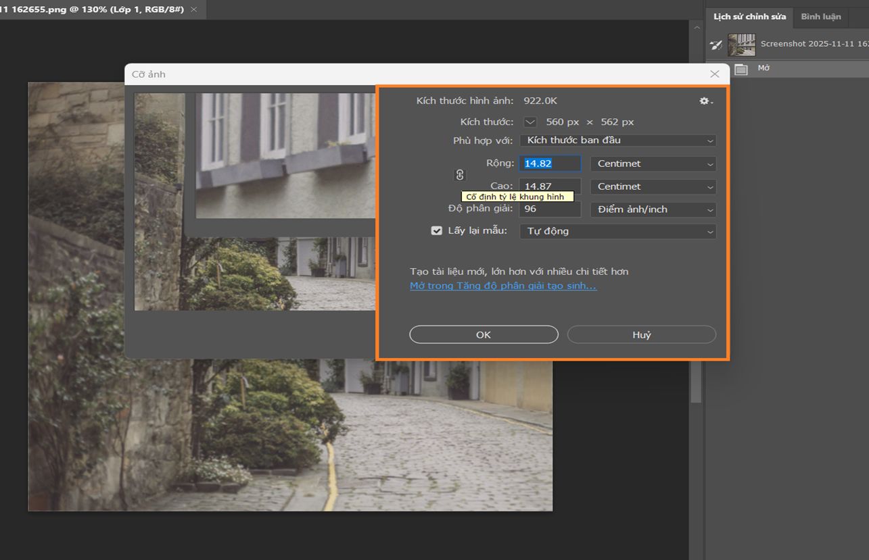Open the Cao unit Centimet dropdown

point(653,186)
